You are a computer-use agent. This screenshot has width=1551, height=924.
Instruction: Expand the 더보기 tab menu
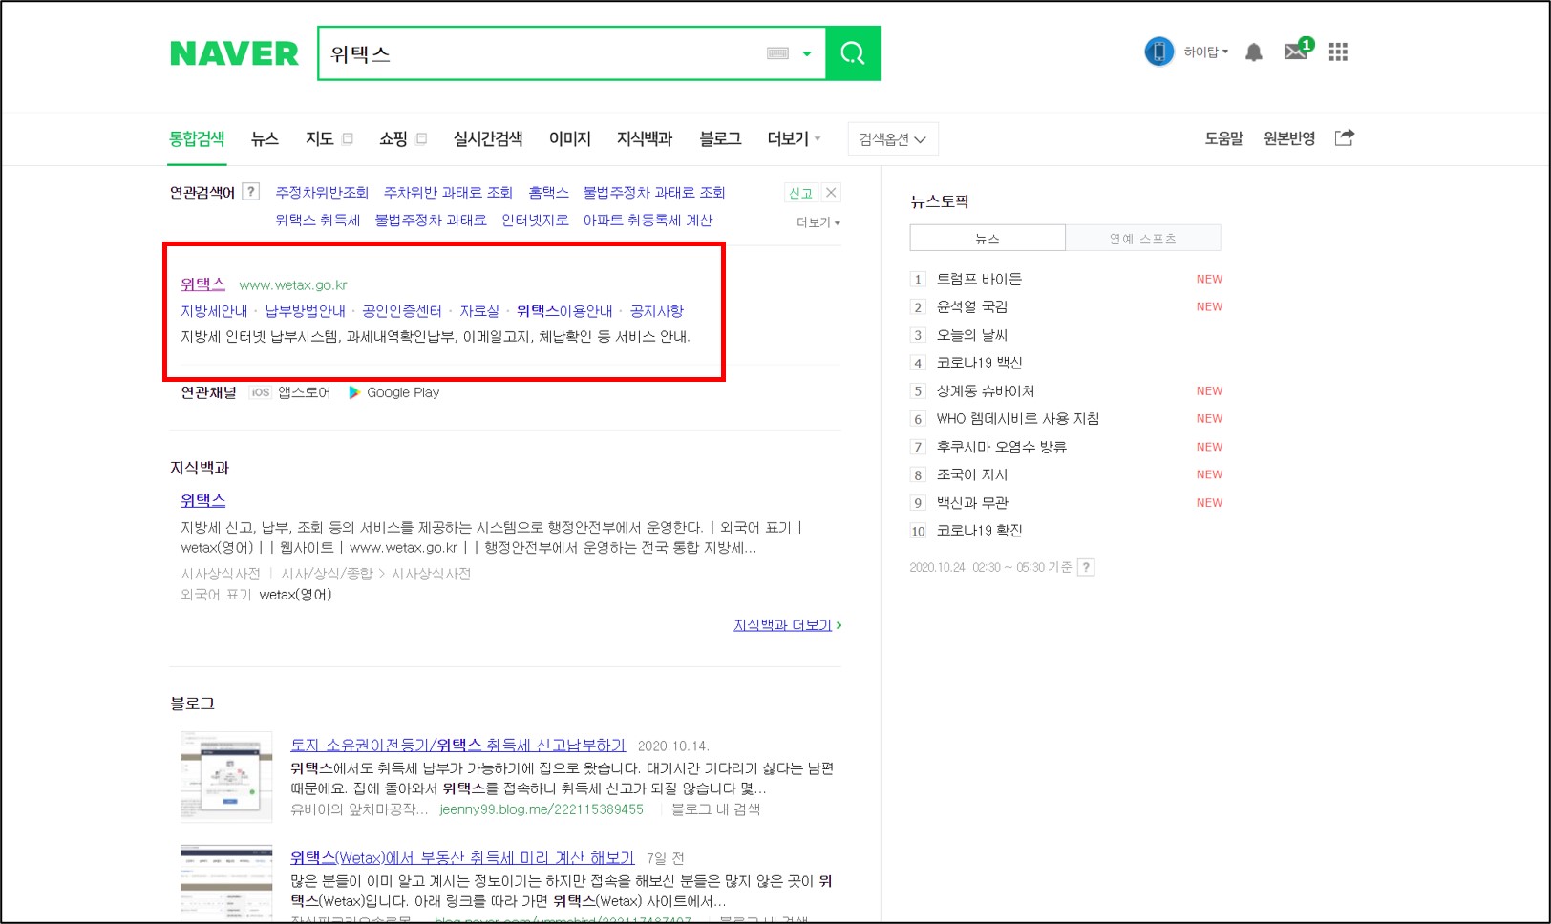click(794, 138)
